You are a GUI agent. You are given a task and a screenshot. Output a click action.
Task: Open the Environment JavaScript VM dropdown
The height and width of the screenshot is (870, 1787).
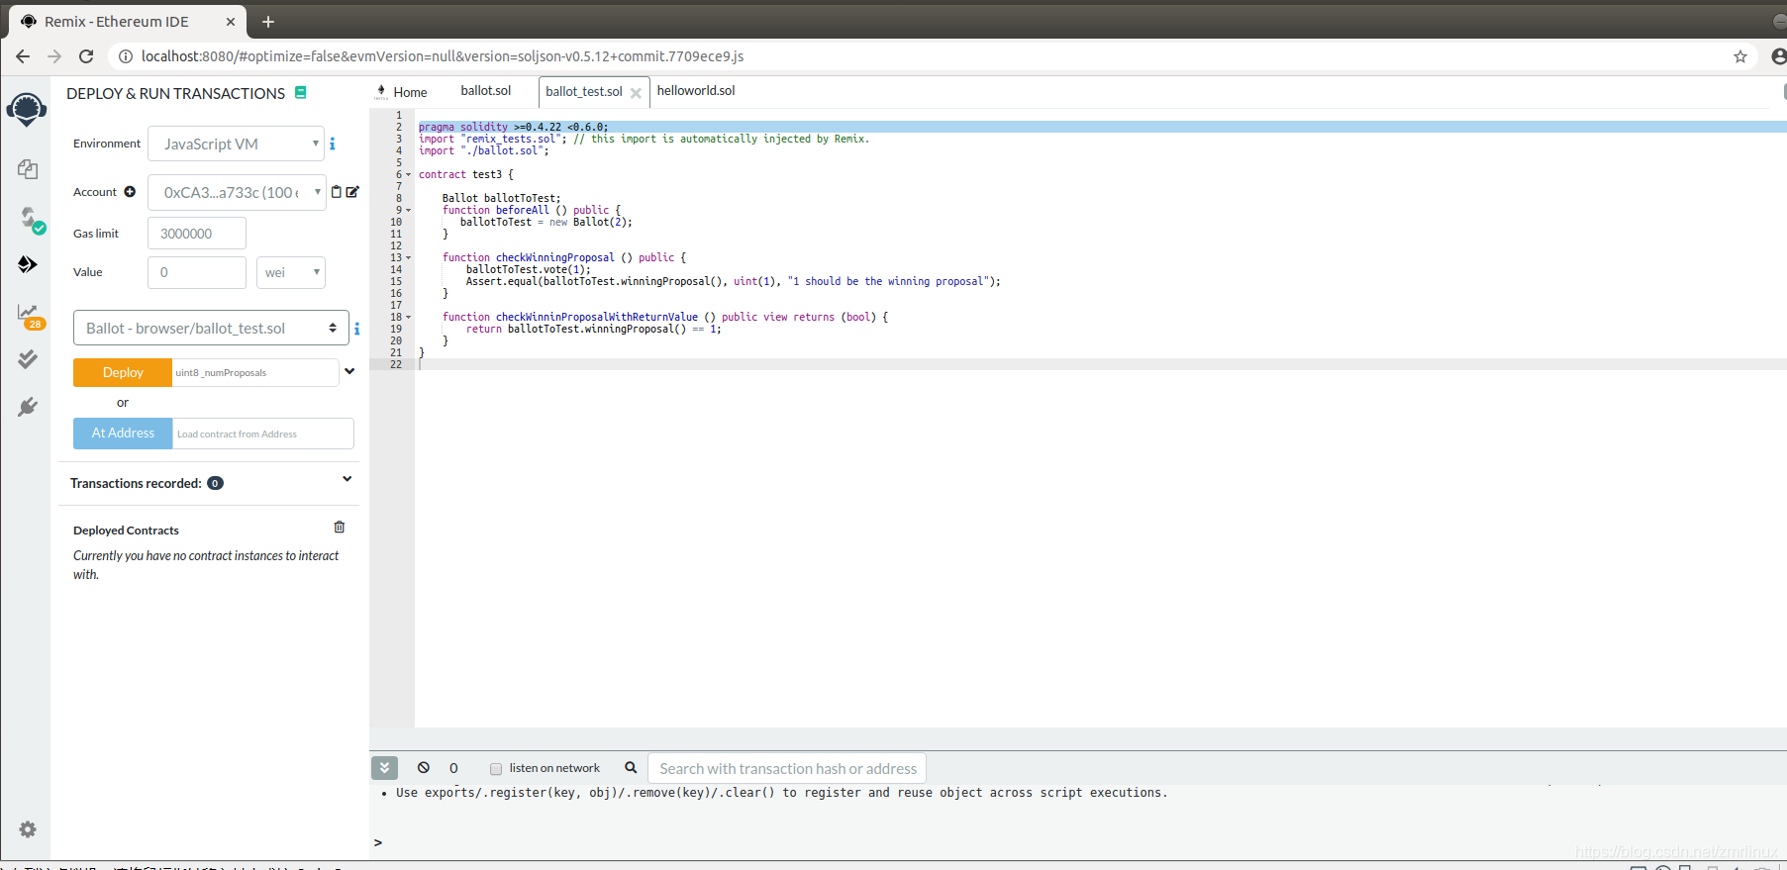click(236, 144)
